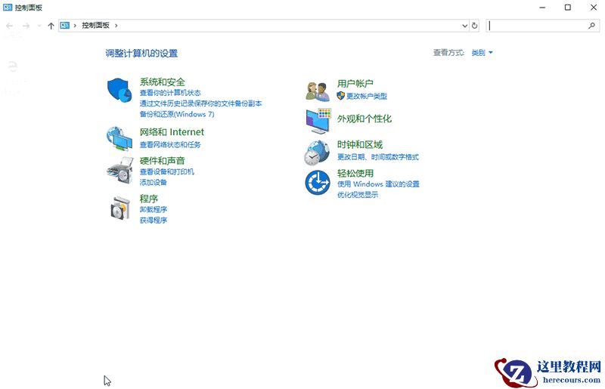This screenshot has width=605, height=389.
Task: Open the 系统和安全 shield icon
Action: coord(119,90)
